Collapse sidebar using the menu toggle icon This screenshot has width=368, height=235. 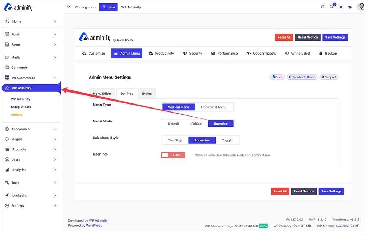(68, 7)
